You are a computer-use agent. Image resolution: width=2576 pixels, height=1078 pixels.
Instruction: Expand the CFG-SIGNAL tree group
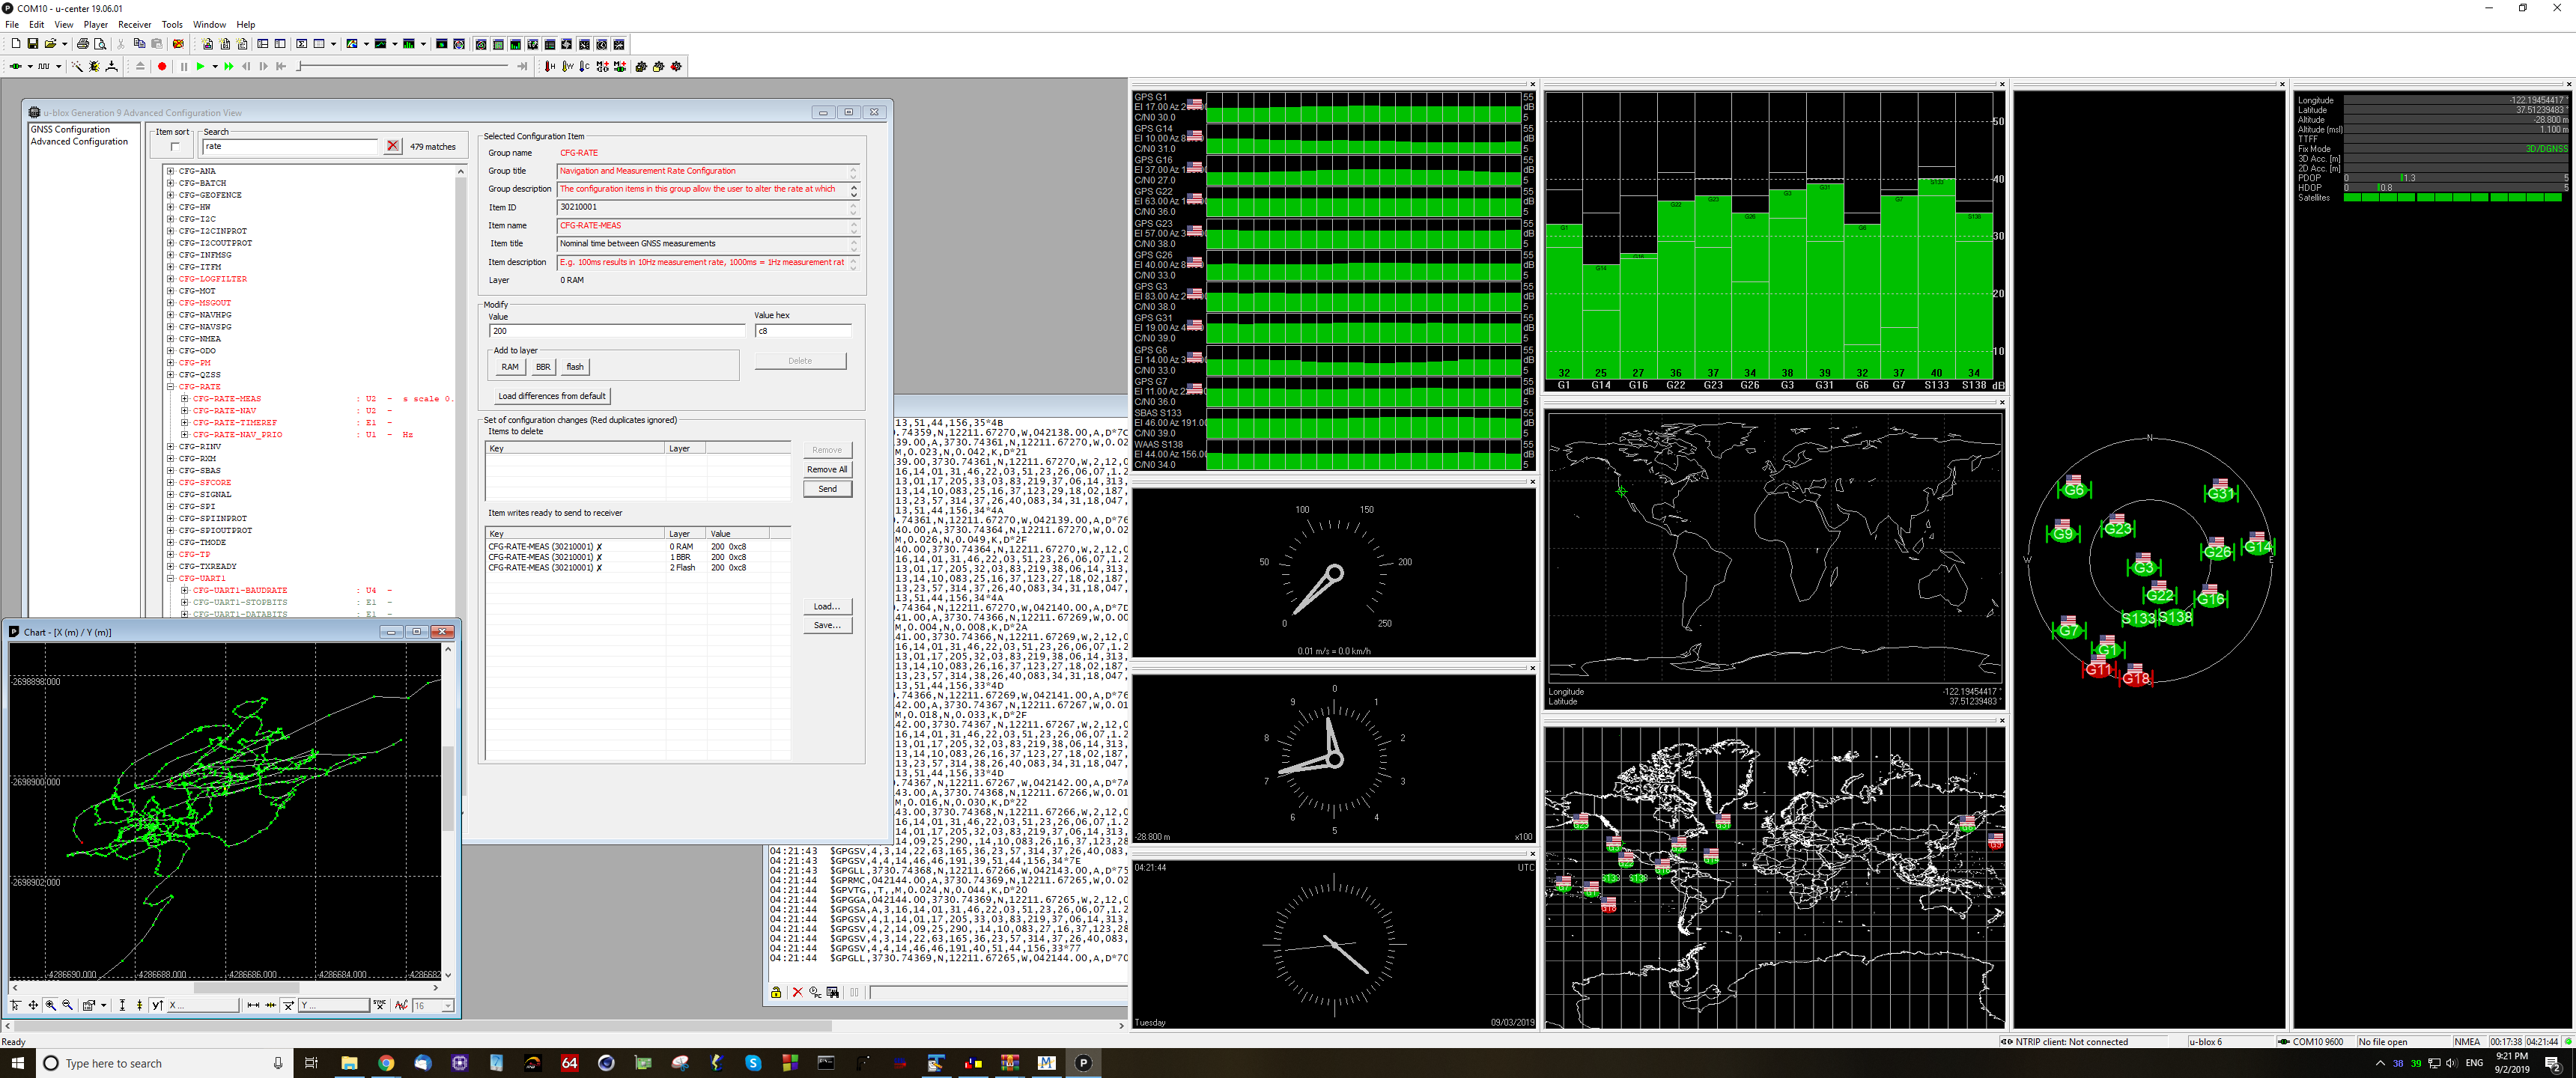[171, 495]
